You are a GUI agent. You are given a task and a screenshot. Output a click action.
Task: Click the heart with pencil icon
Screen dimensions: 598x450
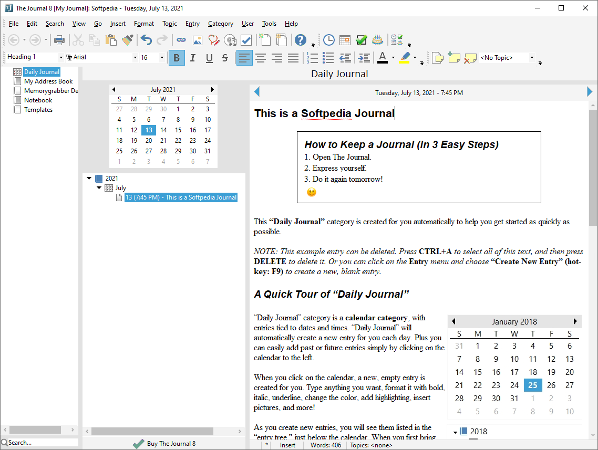coord(214,40)
